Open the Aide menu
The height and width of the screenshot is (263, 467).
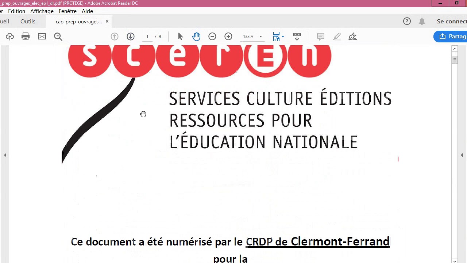[87, 11]
